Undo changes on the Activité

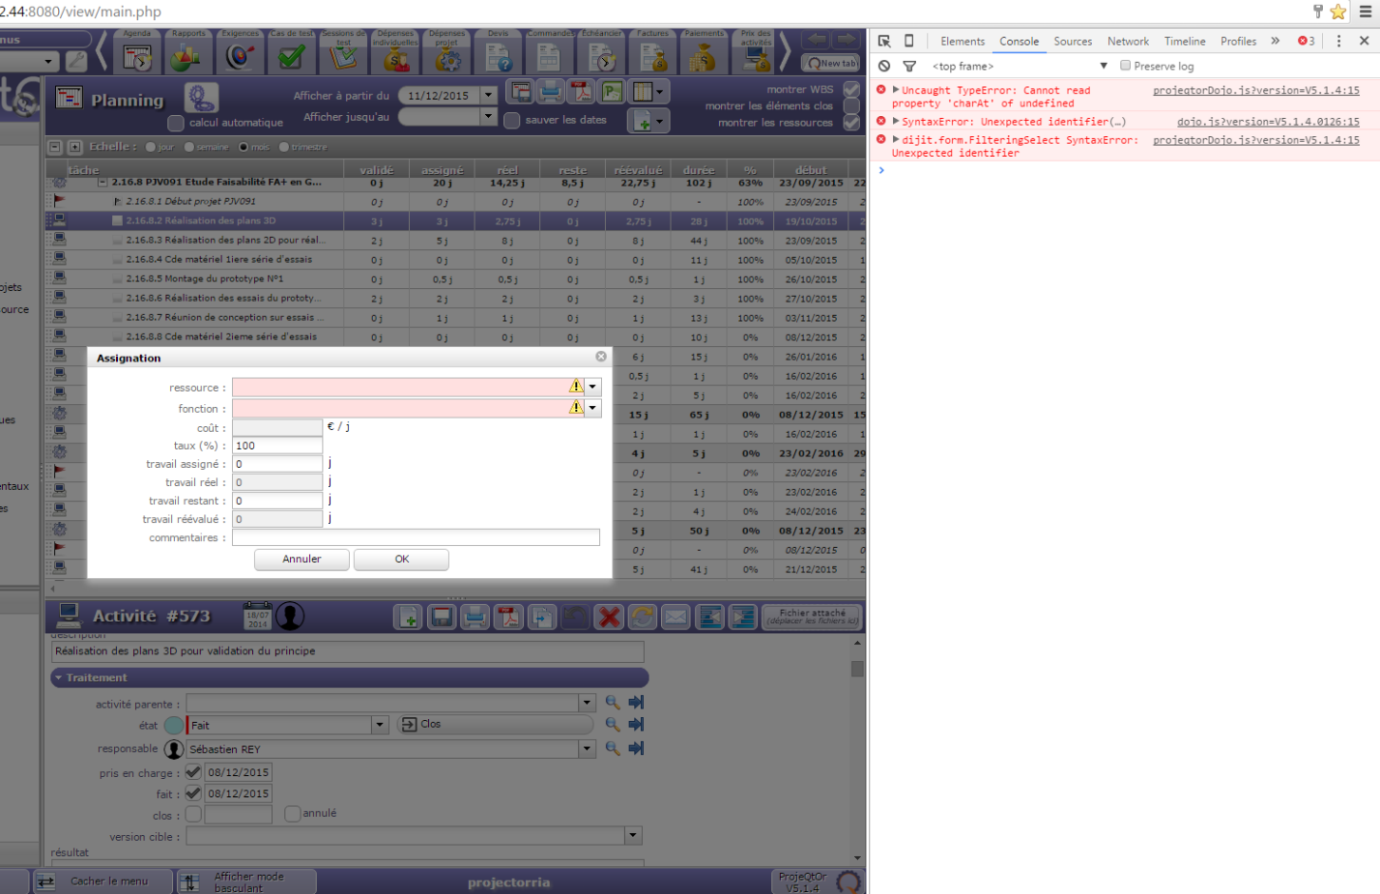coord(575,617)
